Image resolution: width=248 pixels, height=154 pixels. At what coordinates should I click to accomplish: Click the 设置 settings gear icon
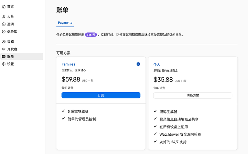[x=4, y=64]
